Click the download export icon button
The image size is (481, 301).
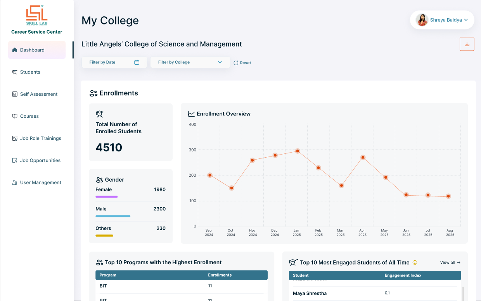point(467,44)
